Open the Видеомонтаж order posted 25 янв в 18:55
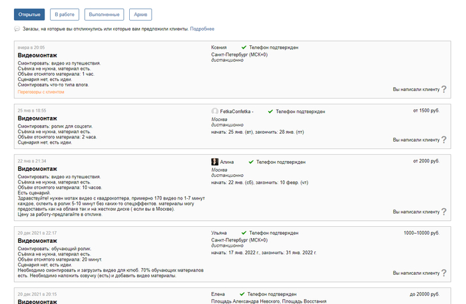This screenshot has height=304, width=466. (x=37, y=118)
